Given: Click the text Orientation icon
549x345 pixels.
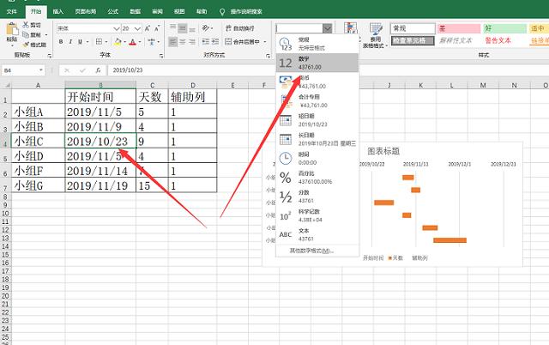Looking at the screenshot, I should 206,27.
